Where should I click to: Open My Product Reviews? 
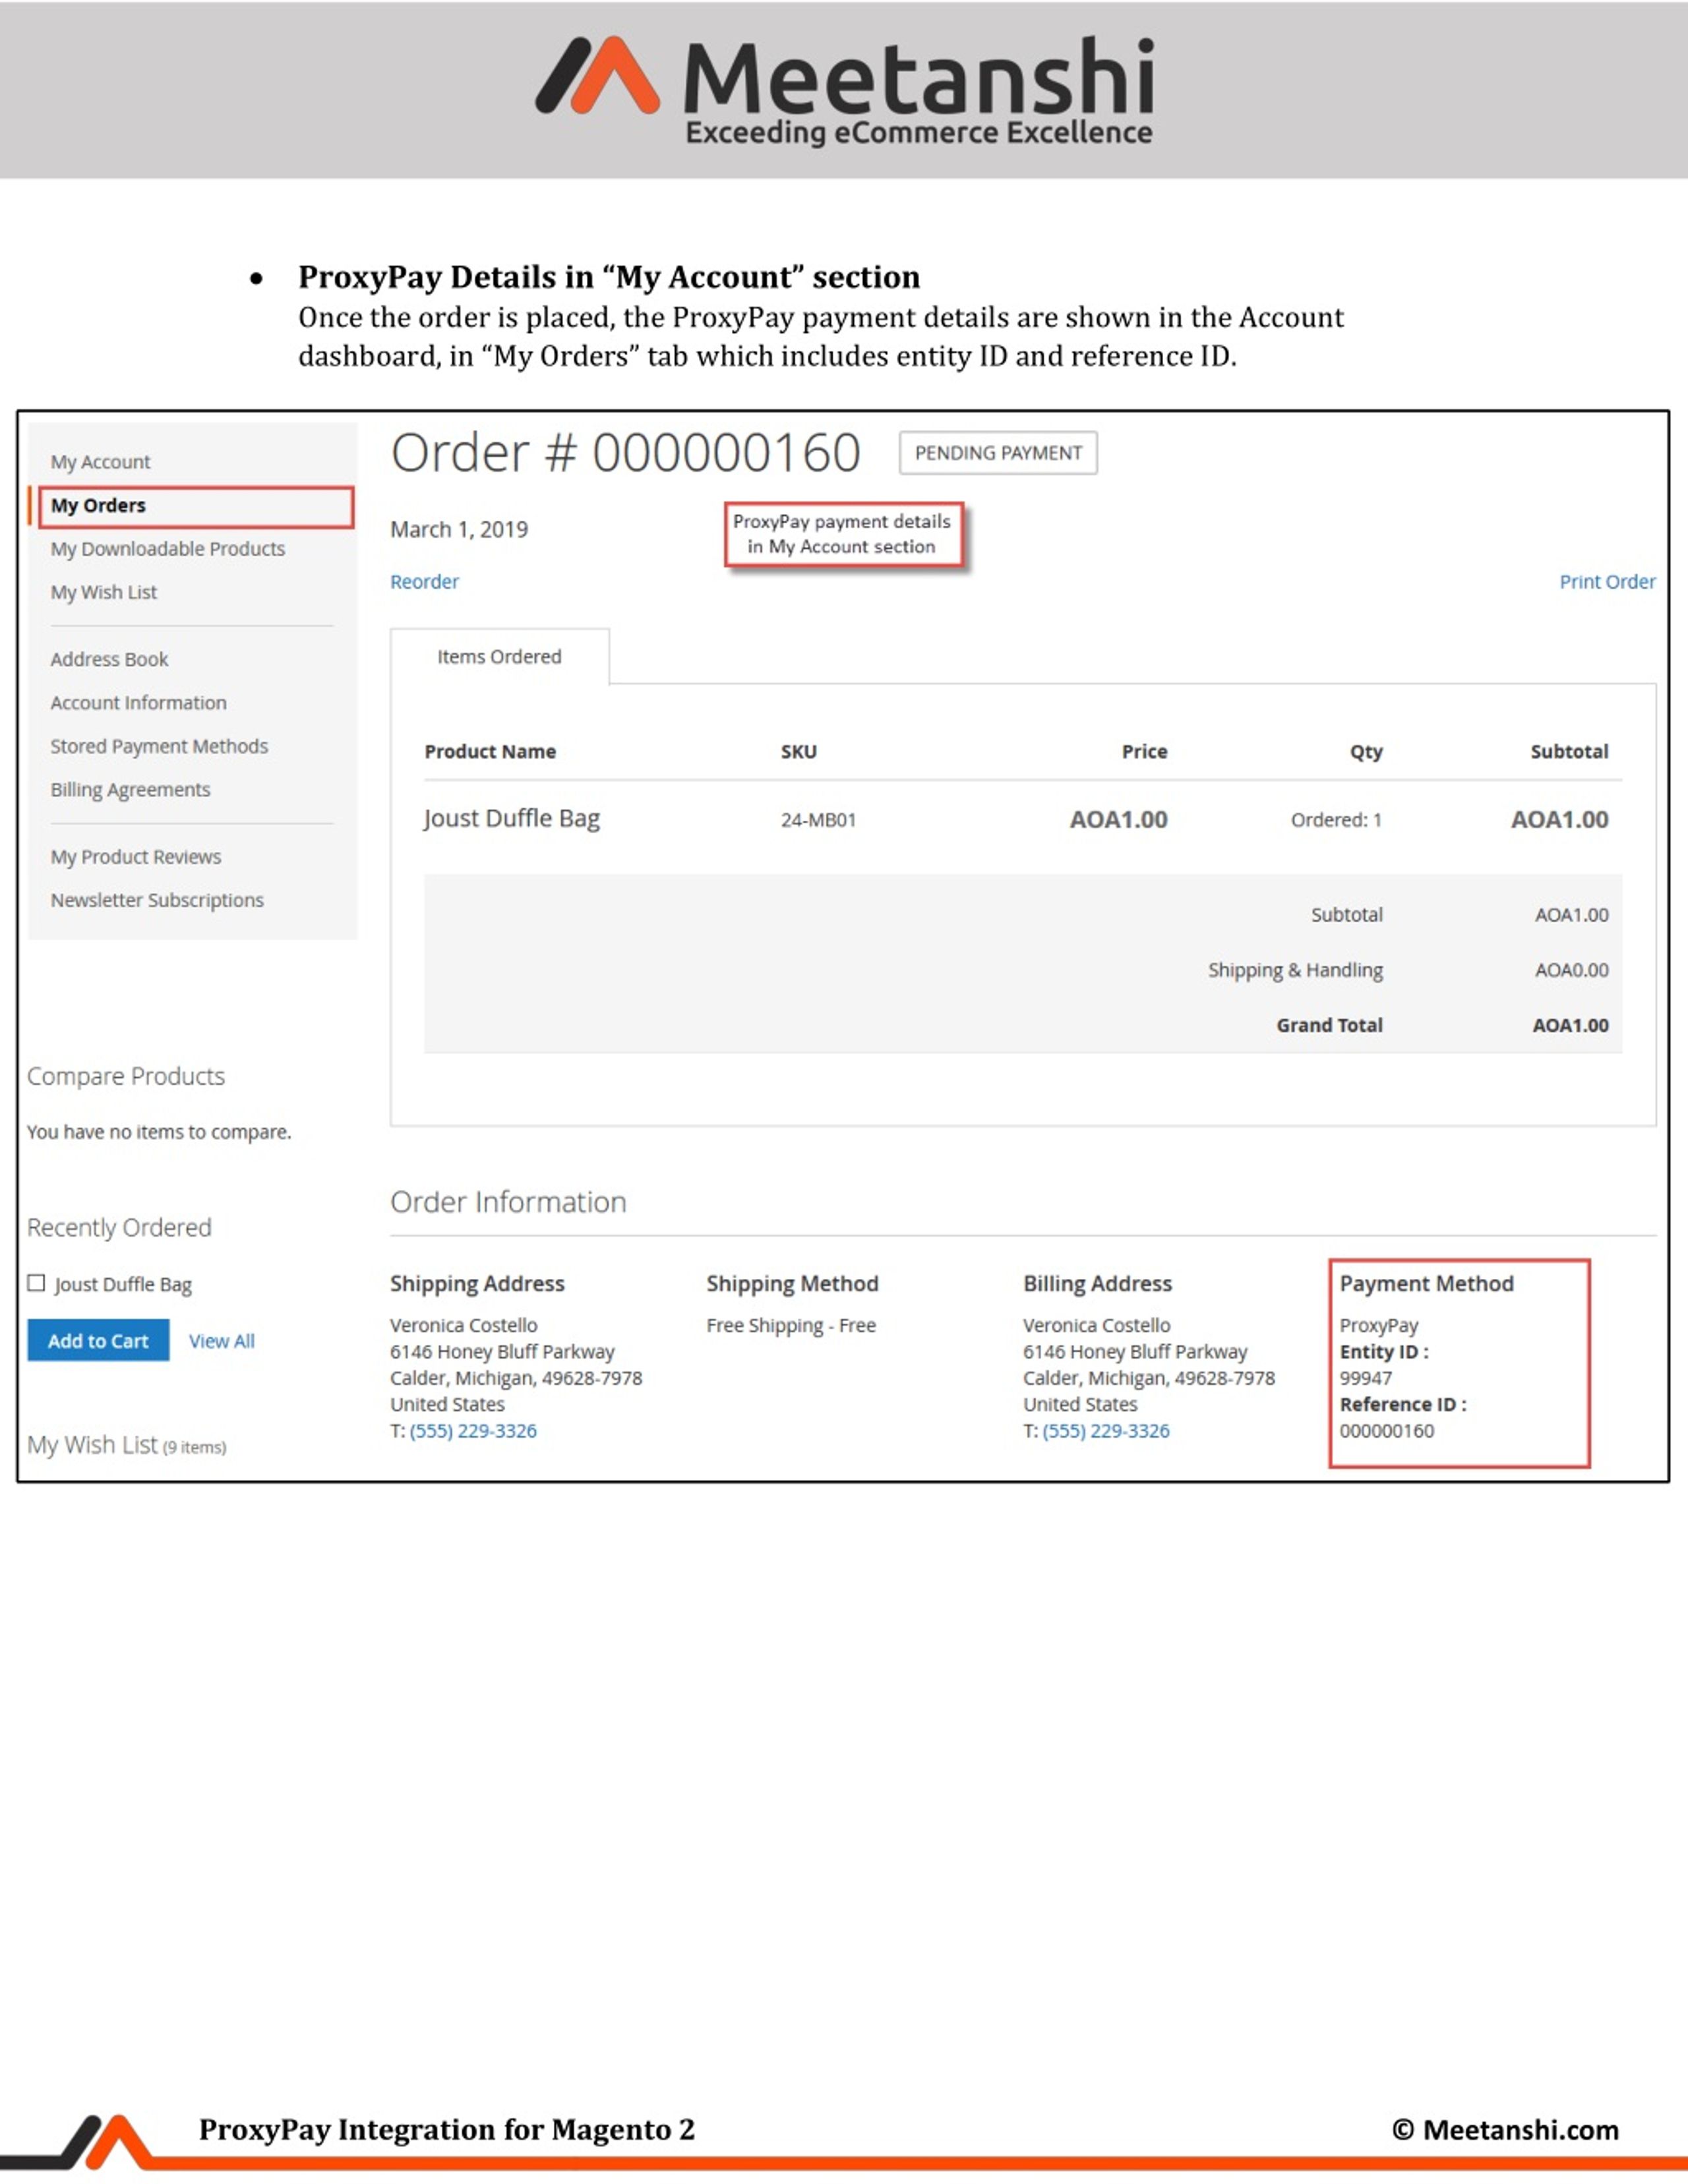[x=135, y=857]
